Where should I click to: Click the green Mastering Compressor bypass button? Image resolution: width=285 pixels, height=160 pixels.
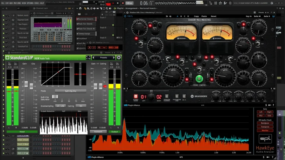[199, 79]
